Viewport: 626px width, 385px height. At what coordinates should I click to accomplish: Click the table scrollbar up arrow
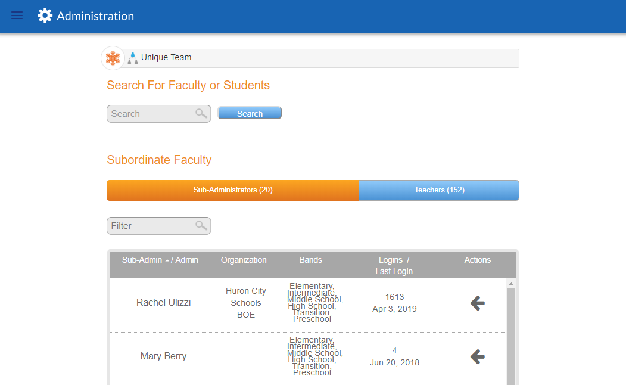click(511, 284)
